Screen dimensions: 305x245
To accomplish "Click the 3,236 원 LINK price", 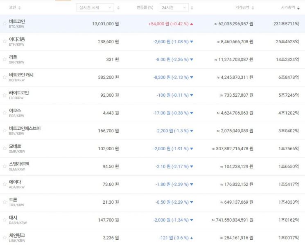I will (111, 238).
